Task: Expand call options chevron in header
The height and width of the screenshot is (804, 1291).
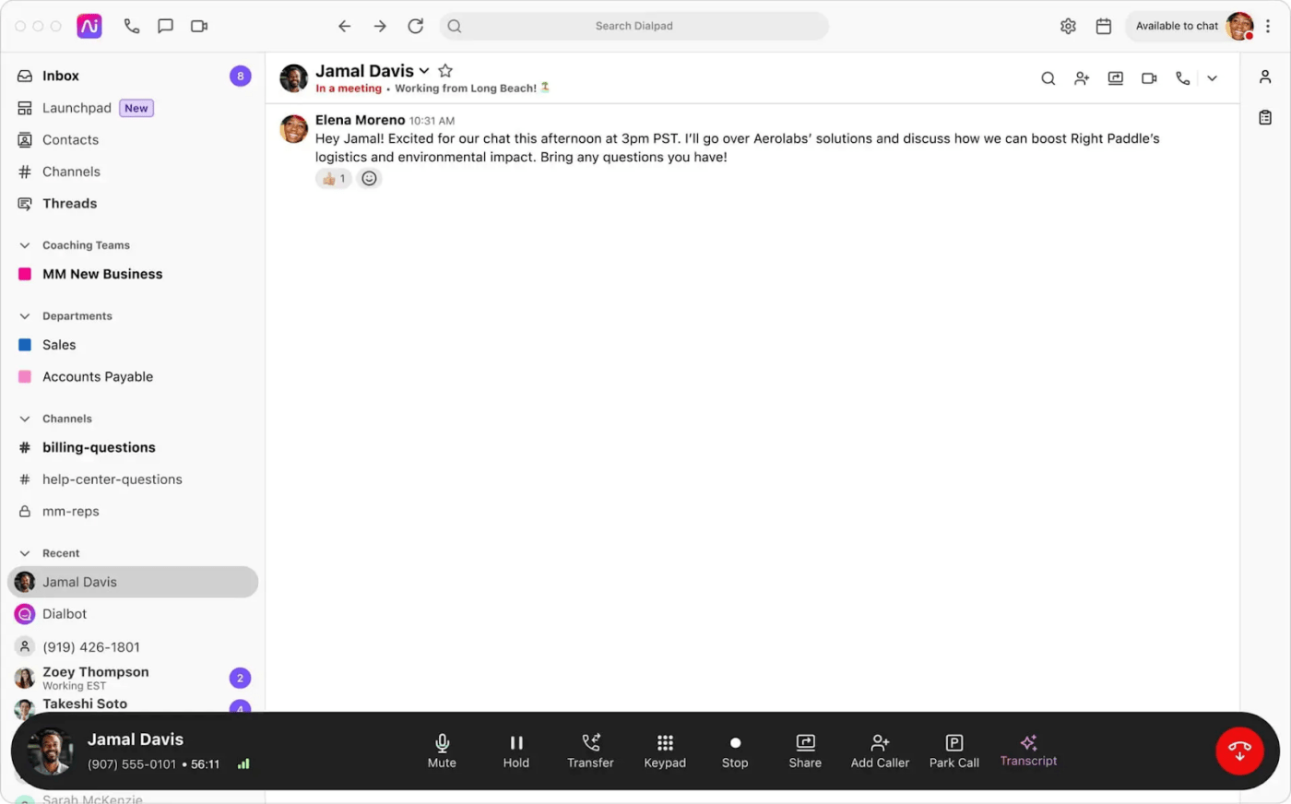Action: click(1213, 78)
